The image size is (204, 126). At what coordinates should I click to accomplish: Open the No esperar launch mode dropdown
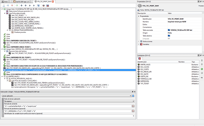133,101
